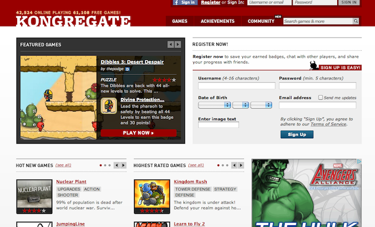Click the PUZZLE category label

tap(109, 80)
